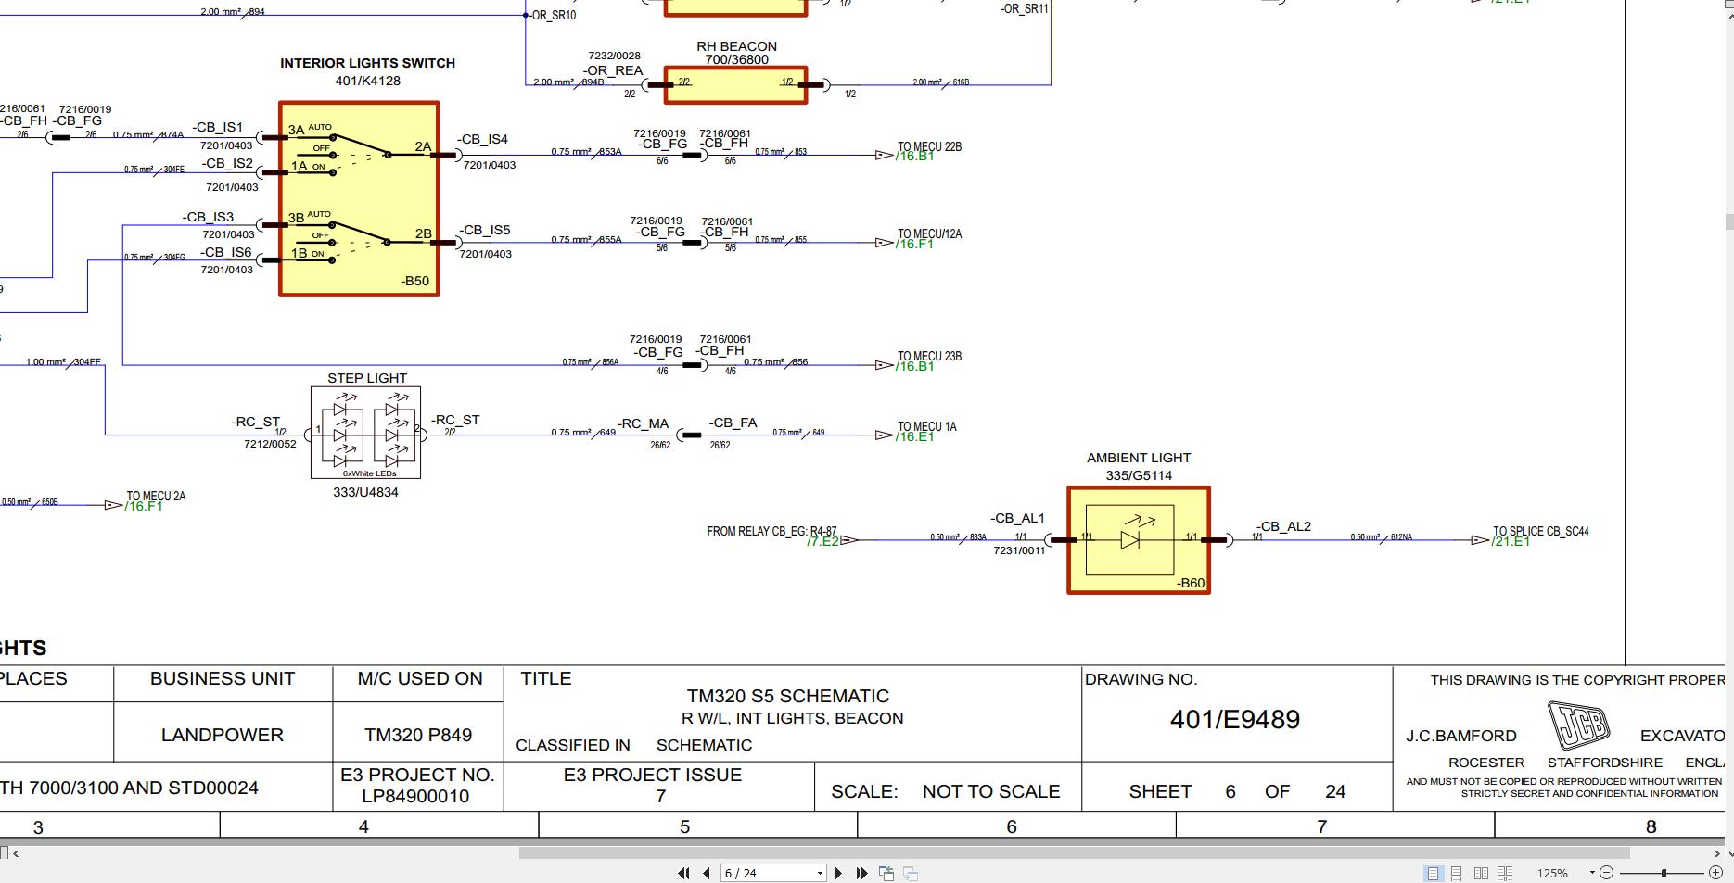This screenshot has width=1734, height=883.
Task: Open the 125% zoom level dropdown
Action: 1592,873
